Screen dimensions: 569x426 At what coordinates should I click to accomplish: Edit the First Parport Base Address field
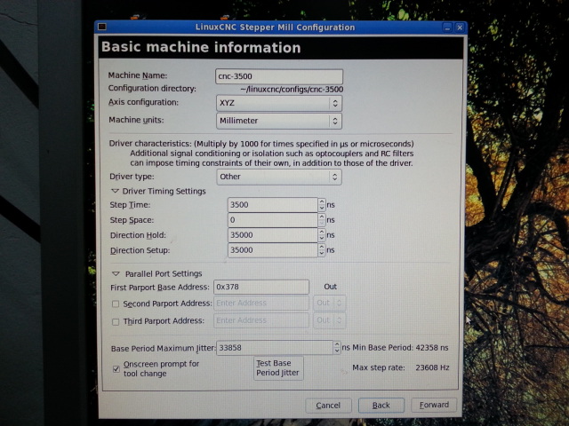pyautogui.click(x=261, y=287)
